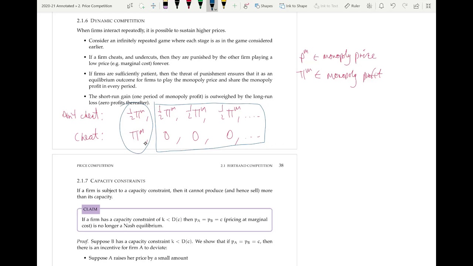Screen dimensions: 473x266
Task: Pick the purple highlighter pen
Action: click(165, 5)
